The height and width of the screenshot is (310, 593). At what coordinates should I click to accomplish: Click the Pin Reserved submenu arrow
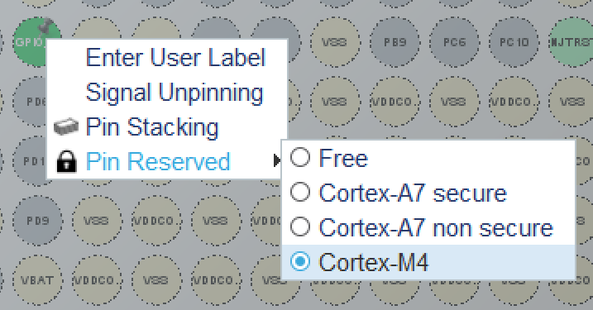pyautogui.click(x=277, y=160)
